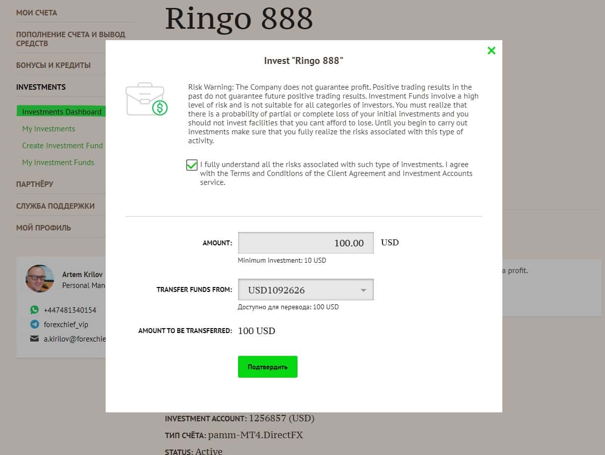605x455 pixels.
Task: Go to My Investments
Action: 49,129
